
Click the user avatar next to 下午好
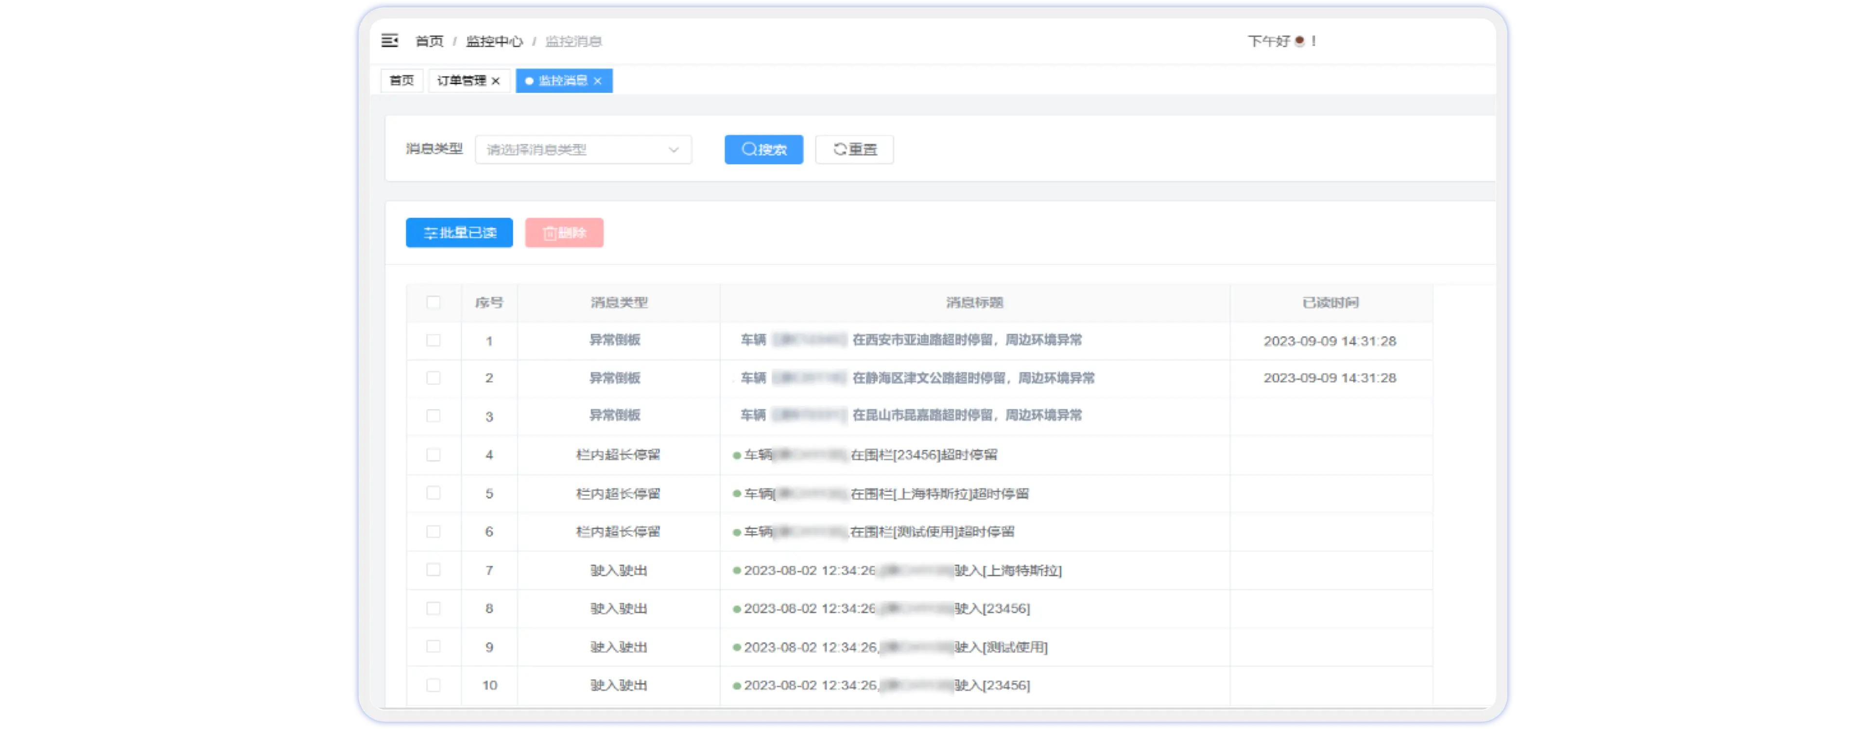(x=1299, y=41)
